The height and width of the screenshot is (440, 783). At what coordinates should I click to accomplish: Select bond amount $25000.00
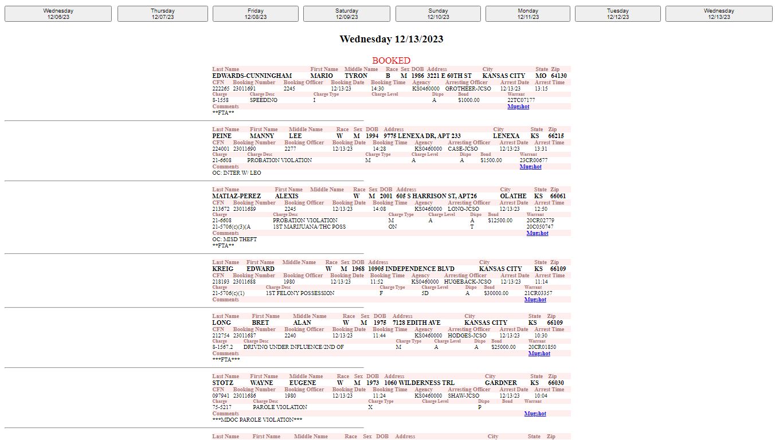(503, 347)
